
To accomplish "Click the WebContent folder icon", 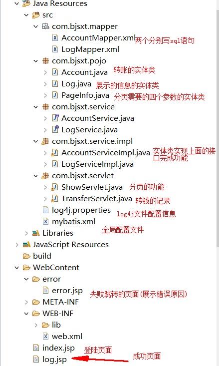I will (x=26, y=267).
